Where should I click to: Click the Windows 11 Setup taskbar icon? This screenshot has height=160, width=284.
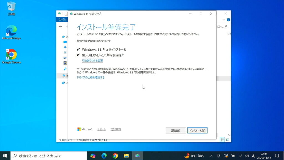point(137,156)
